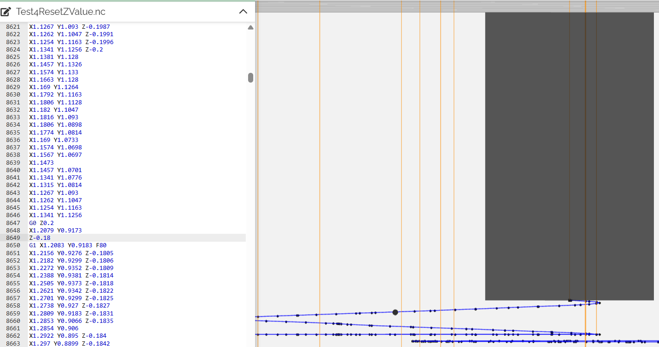Screen dimensions: 659x347
Task: Click the dark gray tool block in the viewer
Action: click(569, 155)
